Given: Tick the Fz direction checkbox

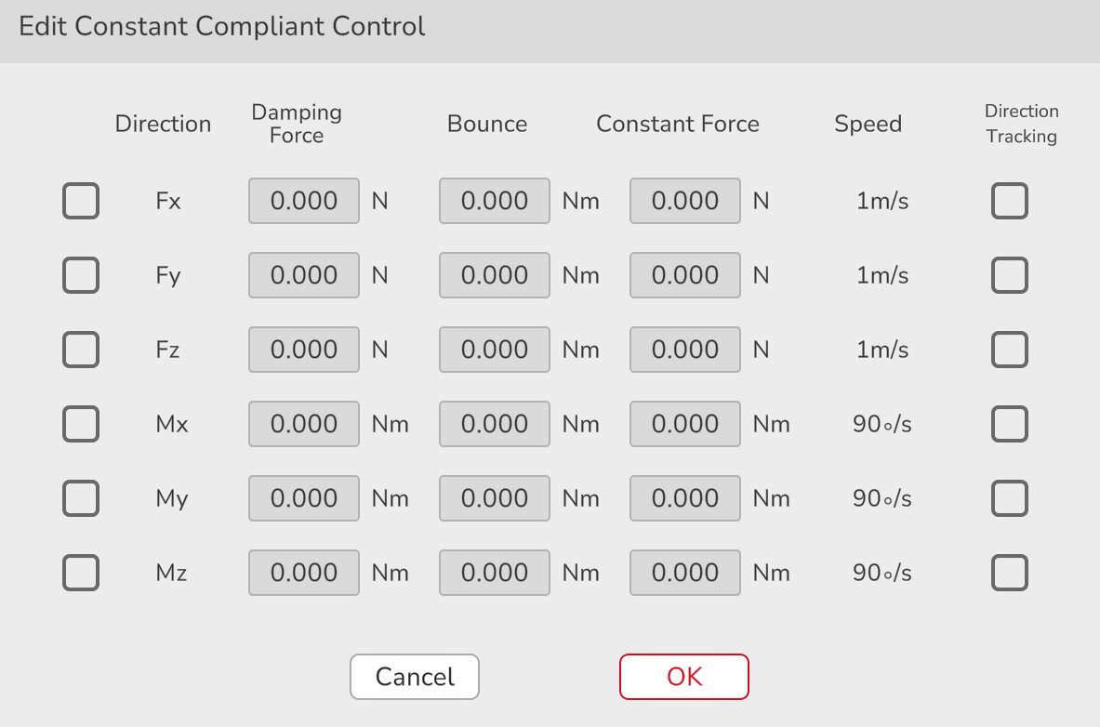Looking at the screenshot, I should (81, 350).
